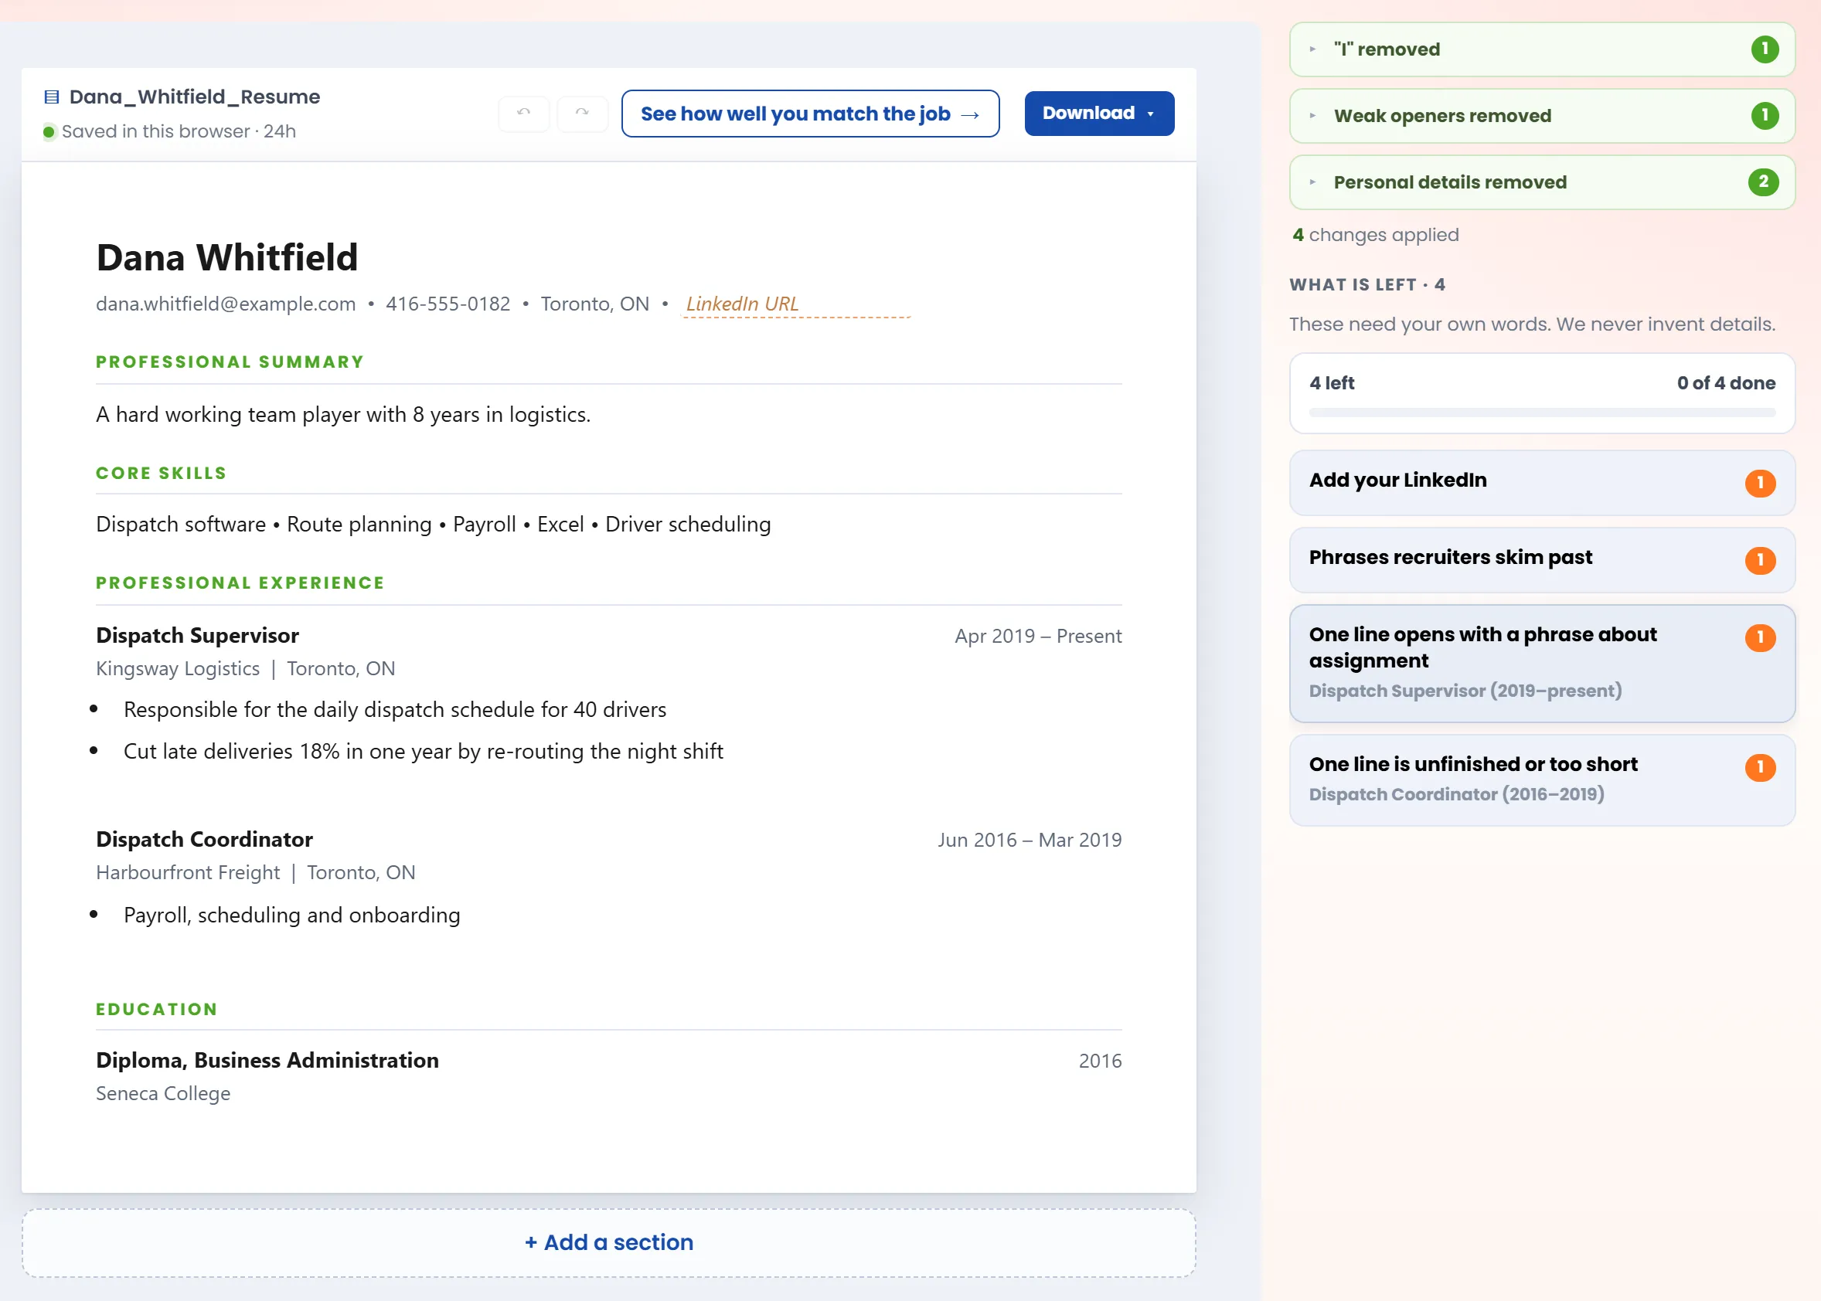Click the Dispatch software skills line
The width and height of the screenshot is (1821, 1301).
click(x=433, y=525)
